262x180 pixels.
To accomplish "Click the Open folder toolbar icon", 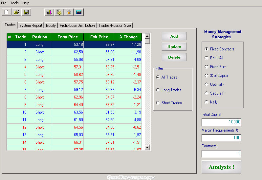I will 16,12.
